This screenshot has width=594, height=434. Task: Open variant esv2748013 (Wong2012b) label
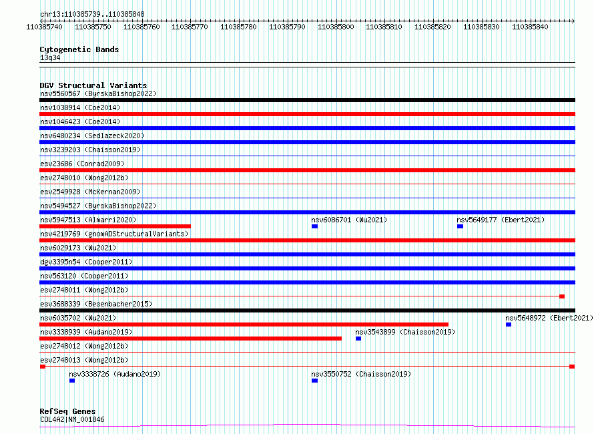click(84, 360)
